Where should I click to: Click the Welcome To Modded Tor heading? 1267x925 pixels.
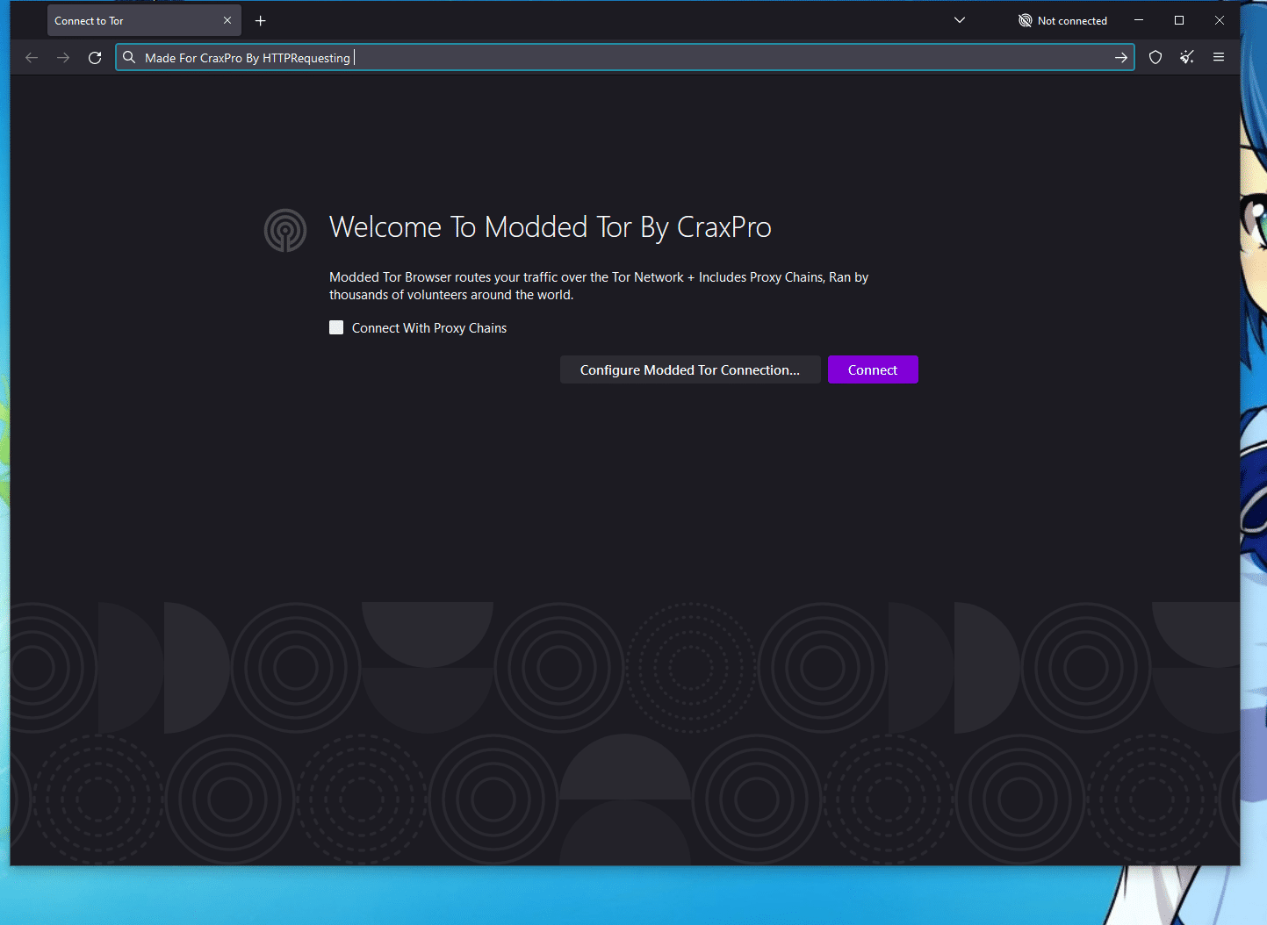pos(551,227)
